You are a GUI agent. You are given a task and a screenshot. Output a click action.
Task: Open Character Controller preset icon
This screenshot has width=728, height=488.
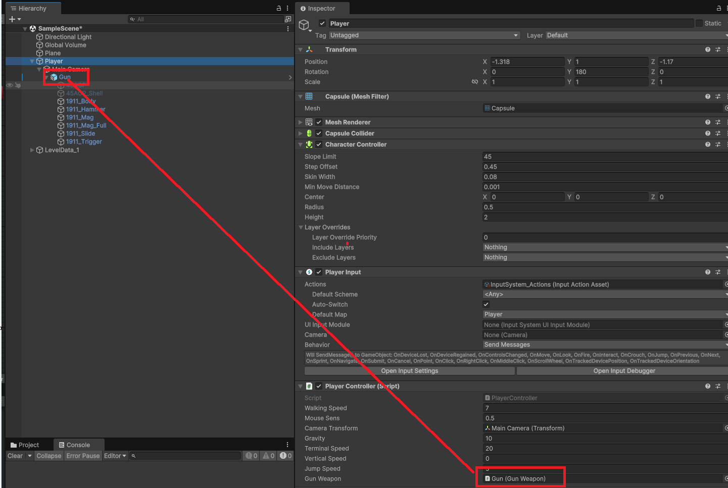click(x=718, y=144)
